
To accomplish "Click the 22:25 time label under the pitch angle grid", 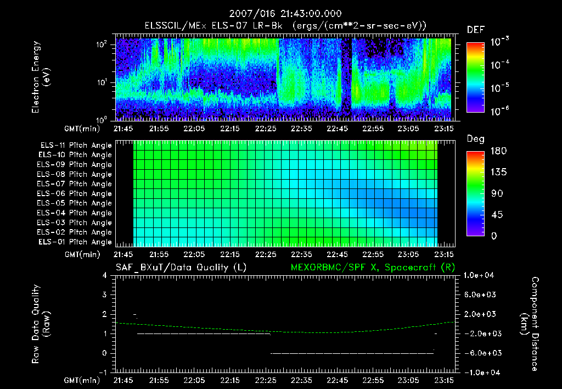I will click(x=266, y=254).
